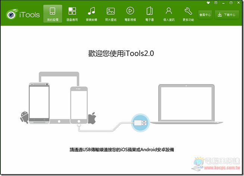Screen dimensions: 244x176
Task: Open the wrench 更多功能 tools tab
Action: pos(188,14)
